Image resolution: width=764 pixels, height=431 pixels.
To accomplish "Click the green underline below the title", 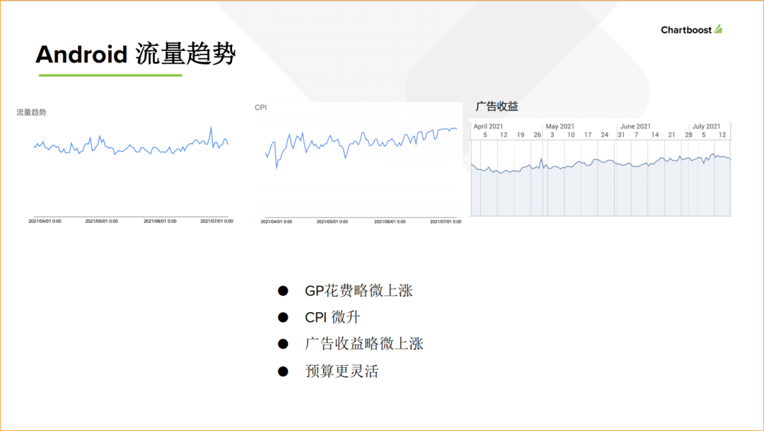I will coord(110,74).
